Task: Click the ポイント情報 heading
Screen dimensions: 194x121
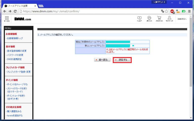Action: click(12, 80)
